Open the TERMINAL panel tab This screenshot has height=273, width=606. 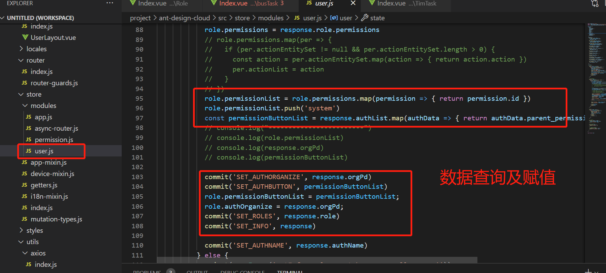point(290,271)
